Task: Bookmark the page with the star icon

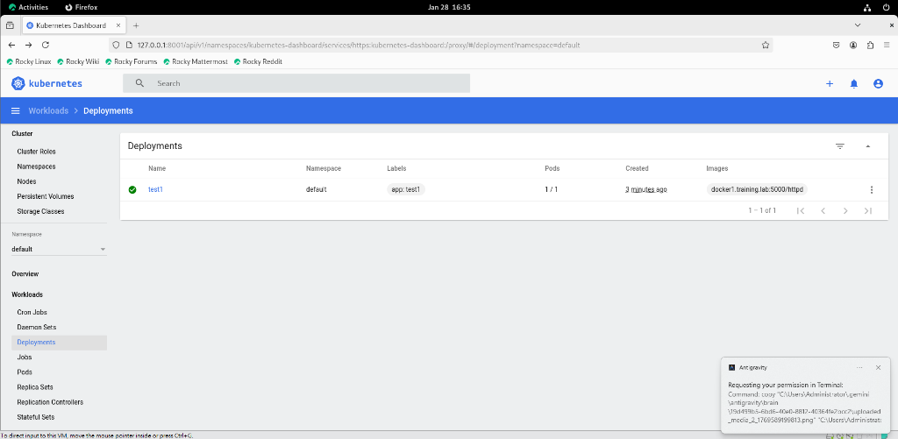Action: pyautogui.click(x=765, y=45)
